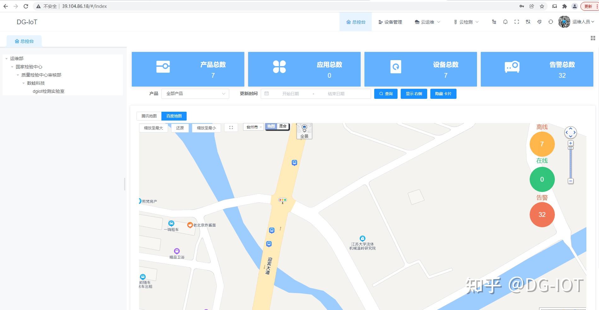Click the tag icon in the top toolbar
The width and height of the screenshot is (599, 310).
coord(539,22)
